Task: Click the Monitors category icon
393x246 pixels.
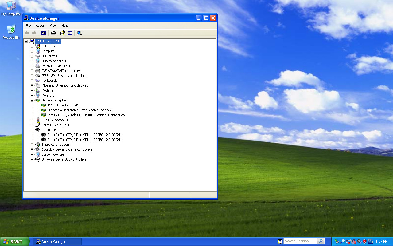Action: coord(38,95)
